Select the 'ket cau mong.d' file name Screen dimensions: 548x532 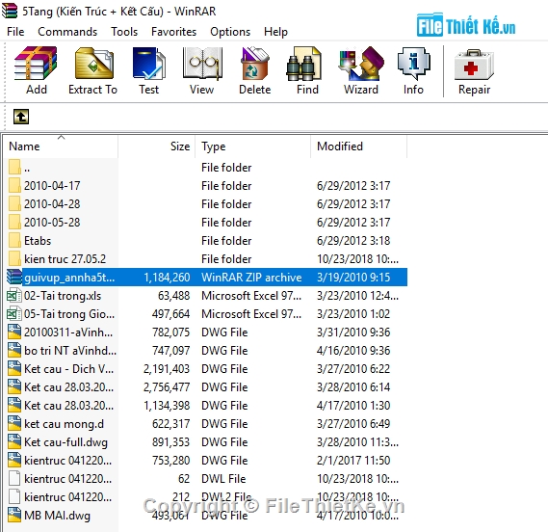tap(64, 423)
